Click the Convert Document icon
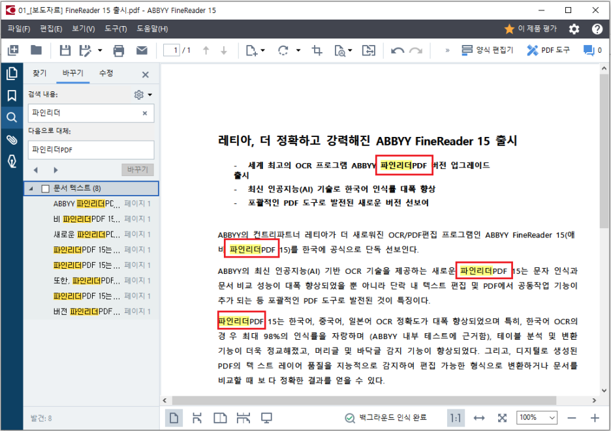This screenshot has width=611, height=431. pos(369,50)
